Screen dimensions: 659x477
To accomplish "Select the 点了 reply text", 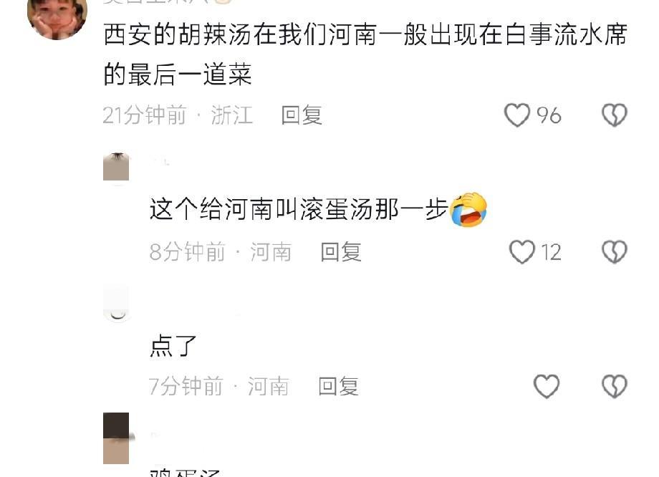I will point(173,346).
